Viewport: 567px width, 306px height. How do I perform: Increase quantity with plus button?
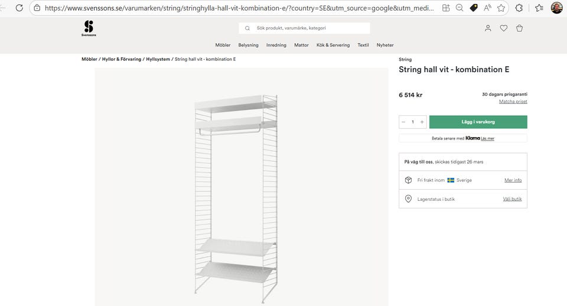point(422,122)
